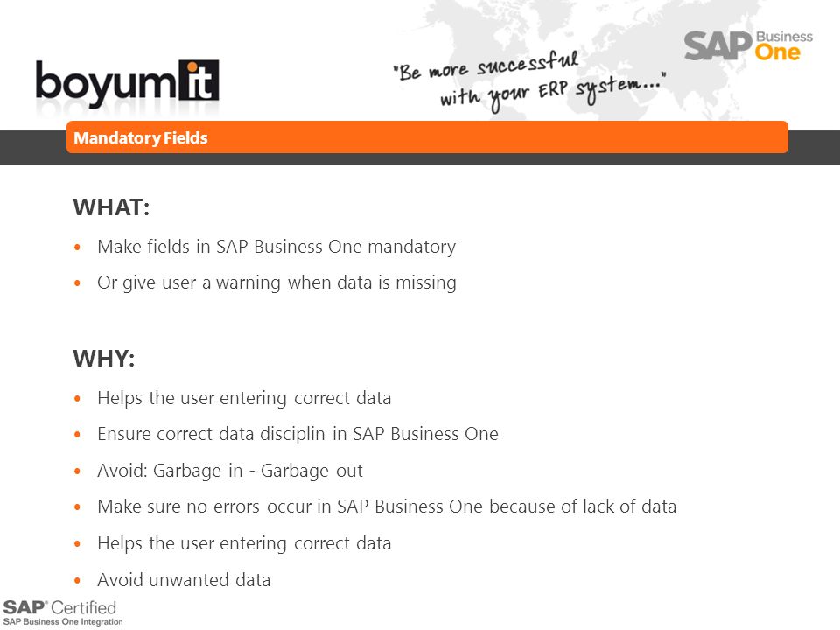Click Ensure correct data disciplin line
The height and width of the screenshot is (630, 840).
coord(297,434)
